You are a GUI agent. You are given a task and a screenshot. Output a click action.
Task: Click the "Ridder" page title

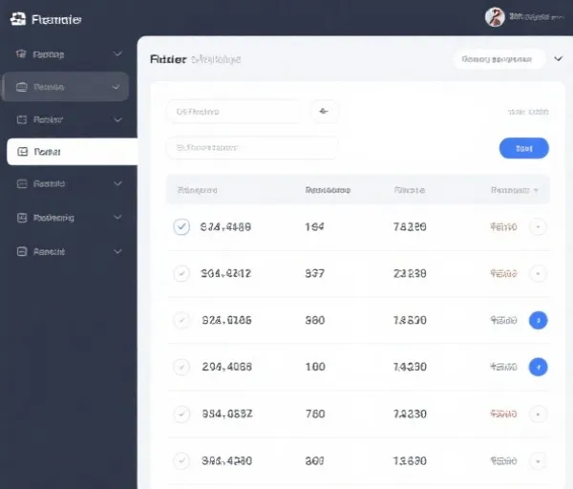tap(168, 59)
